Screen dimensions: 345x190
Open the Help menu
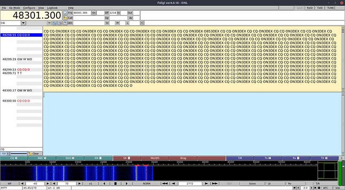coord(71,8)
